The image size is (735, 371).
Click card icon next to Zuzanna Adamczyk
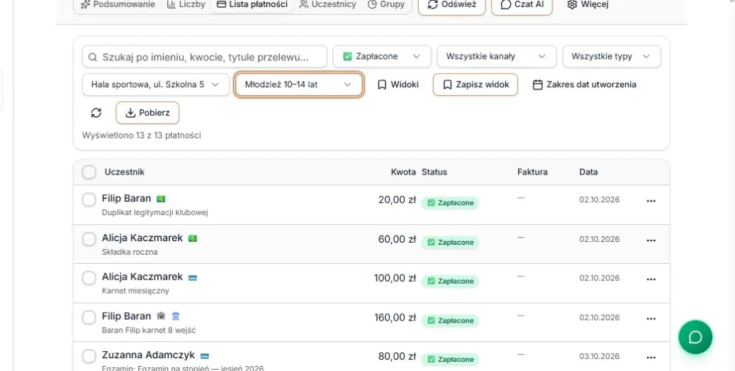pyautogui.click(x=205, y=356)
